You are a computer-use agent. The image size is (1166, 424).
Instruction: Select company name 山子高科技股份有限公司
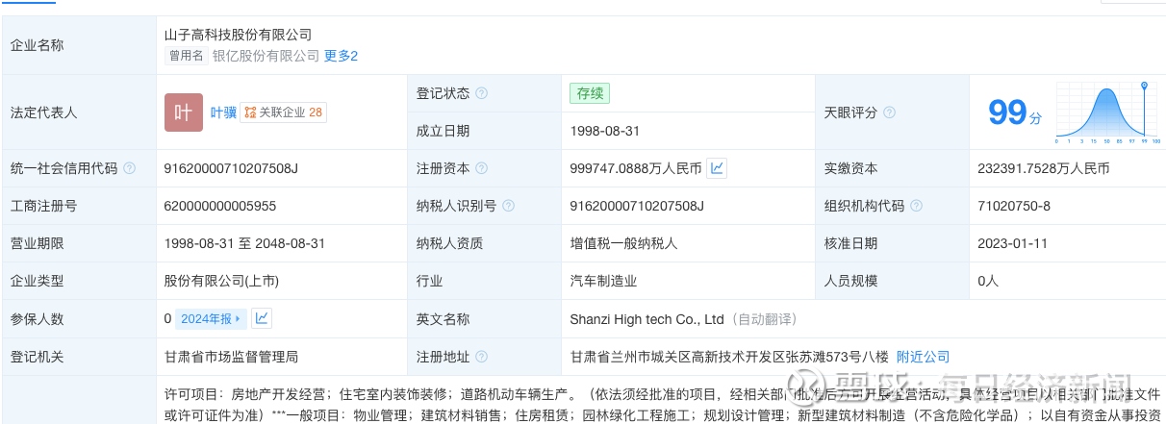239,35
